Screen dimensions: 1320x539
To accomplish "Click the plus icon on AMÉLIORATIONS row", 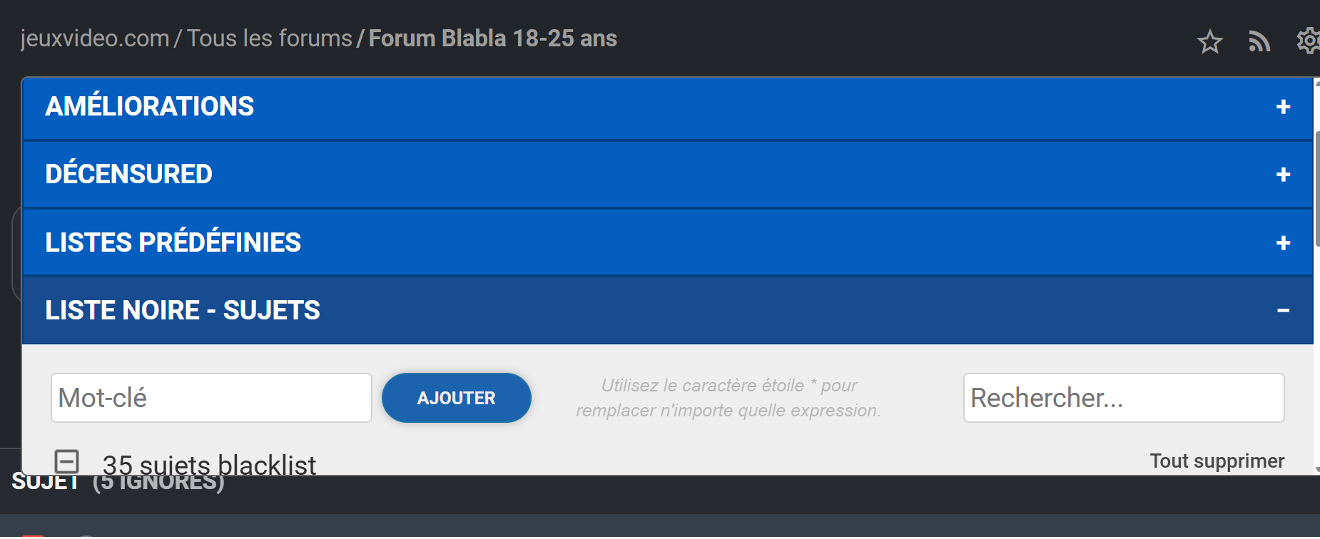I will (1283, 107).
